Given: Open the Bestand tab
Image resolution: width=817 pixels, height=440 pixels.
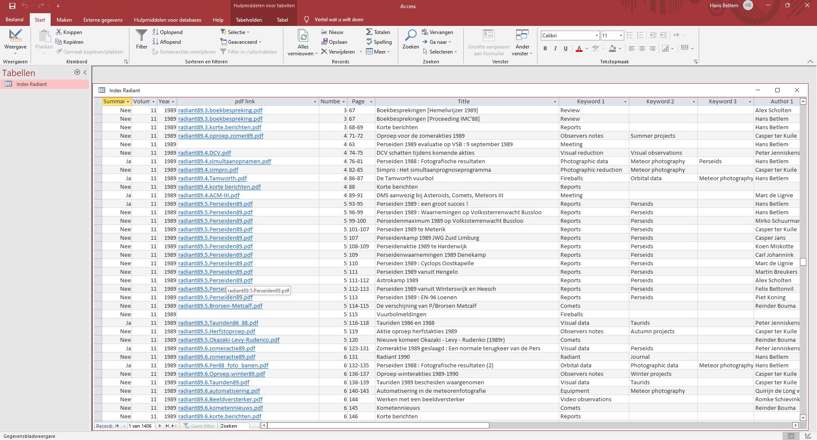Looking at the screenshot, I should coord(14,20).
